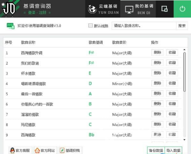Click the JD logo icon

(9, 9)
